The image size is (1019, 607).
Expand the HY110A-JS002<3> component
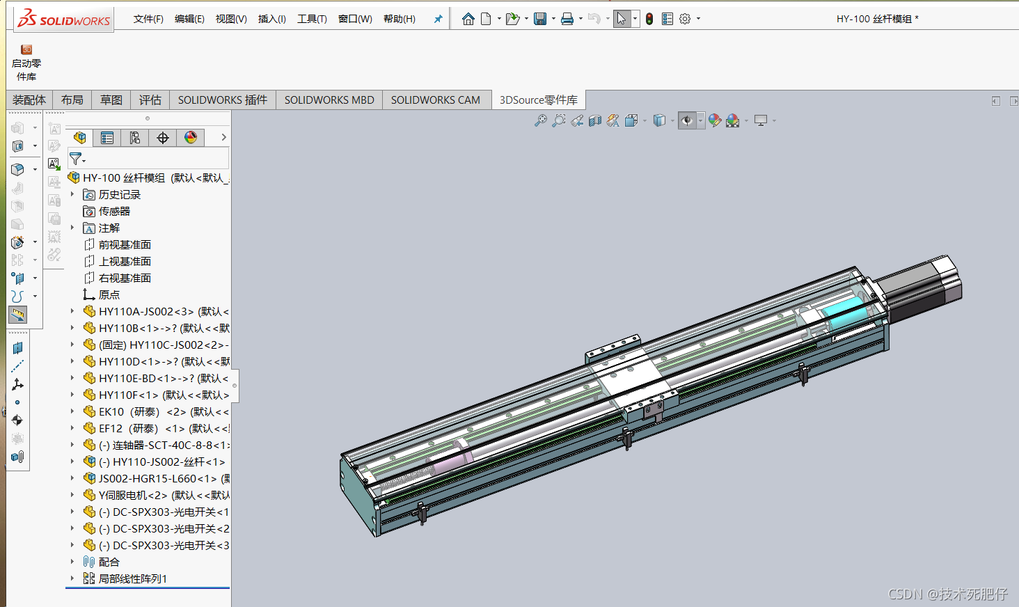pos(72,311)
